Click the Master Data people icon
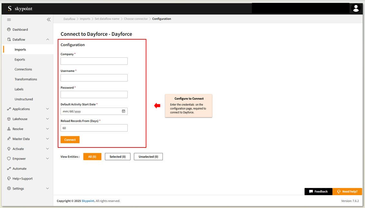 point(9,139)
